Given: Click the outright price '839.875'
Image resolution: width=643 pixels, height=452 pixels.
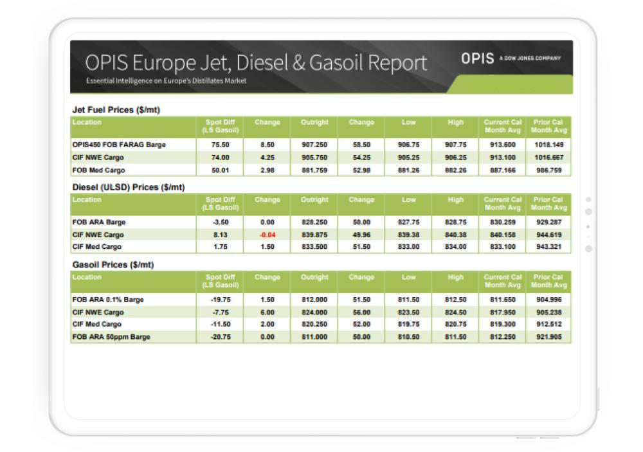Looking at the screenshot, I should tap(314, 235).
